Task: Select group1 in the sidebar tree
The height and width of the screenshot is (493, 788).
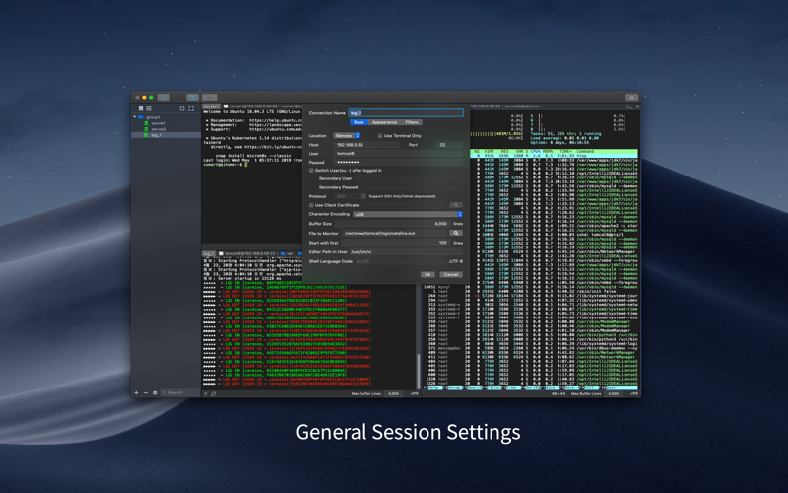Action: [x=153, y=117]
